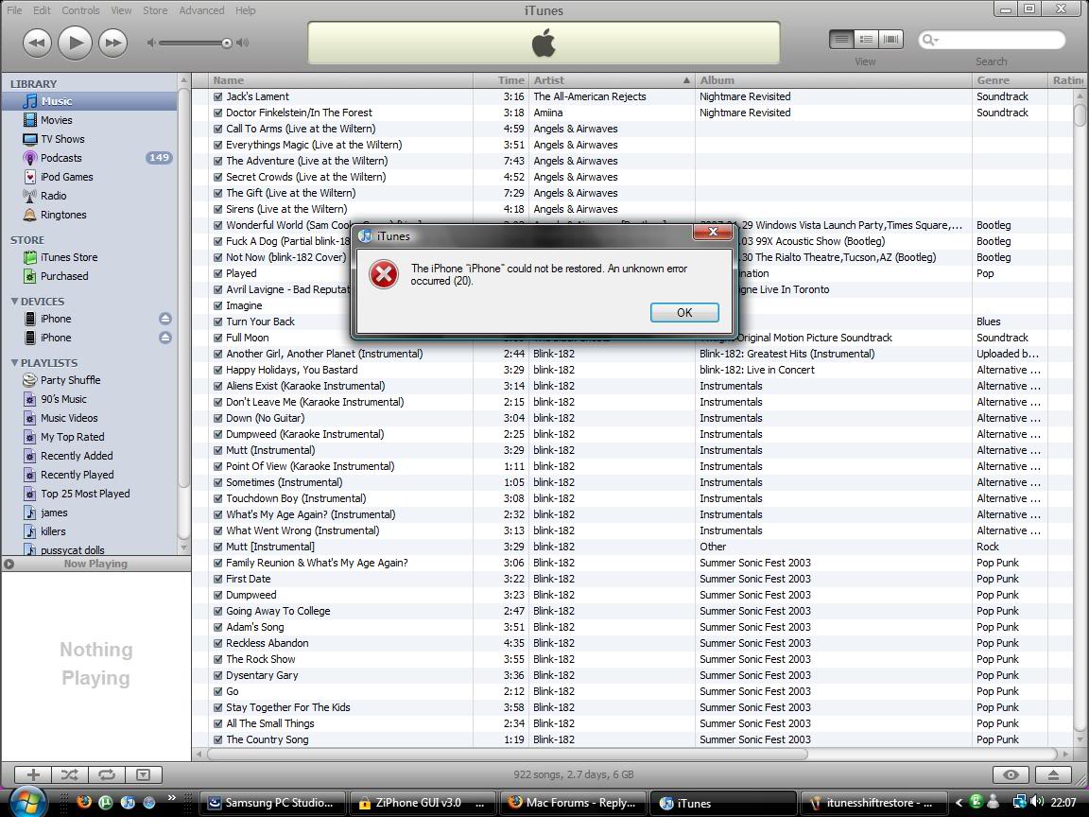Viewport: 1089px width, 817px height.
Task: Open Ringtones in the sidebar
Action: 62,215
